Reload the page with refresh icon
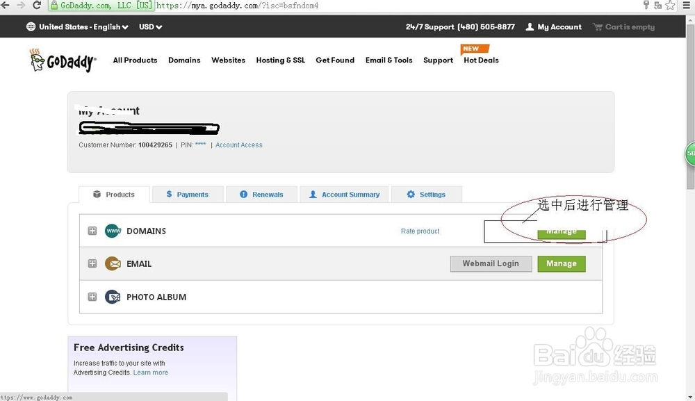 pyautogui.click(x=38, y=5)
